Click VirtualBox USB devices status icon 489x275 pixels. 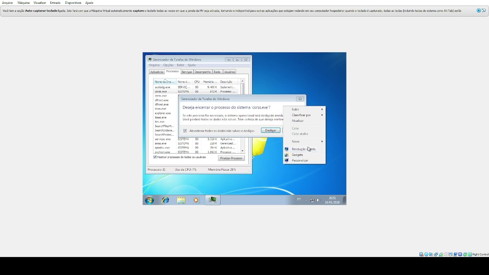(x=441, y=254)
